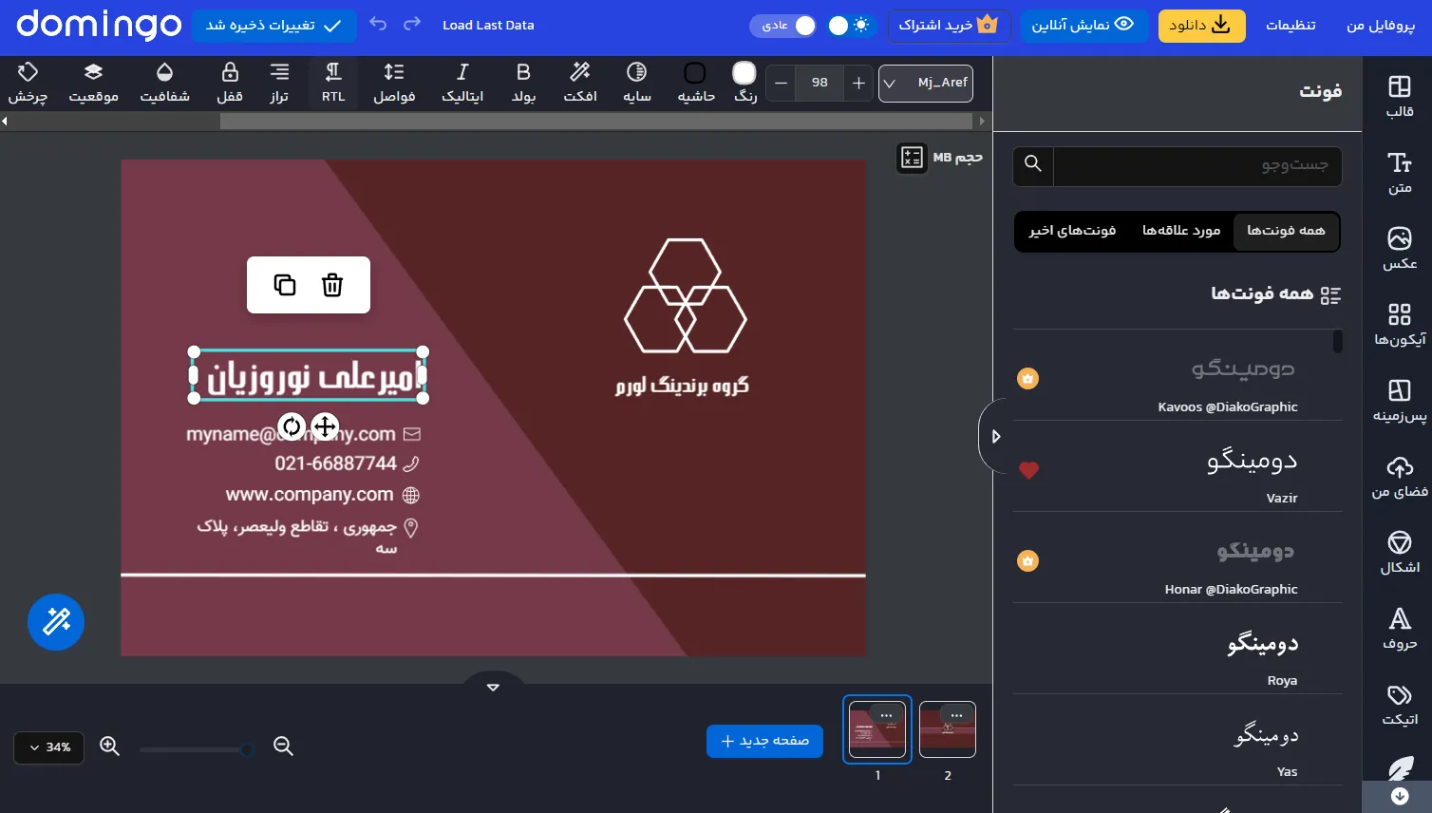This screenshot has width=1432, height=813.
Task: Unfavorite the Vazir font heart
Action: click(1028, 470)
